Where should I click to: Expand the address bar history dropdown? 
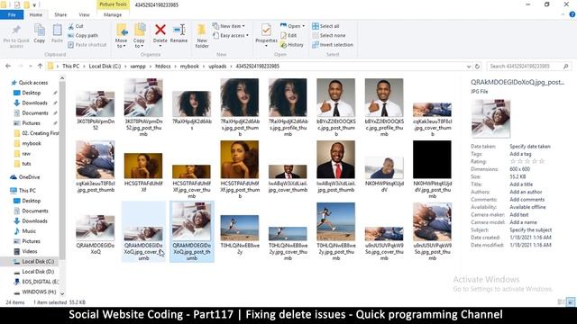(x=469, y=67)
